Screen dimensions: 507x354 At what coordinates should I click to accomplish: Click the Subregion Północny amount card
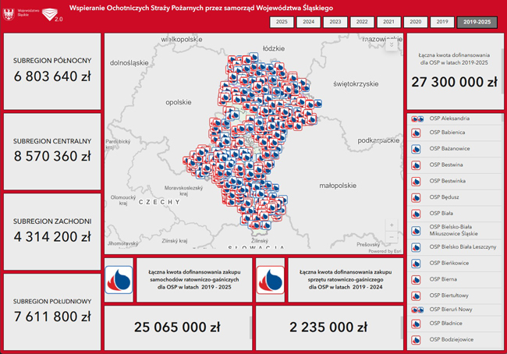click(52, 72)
